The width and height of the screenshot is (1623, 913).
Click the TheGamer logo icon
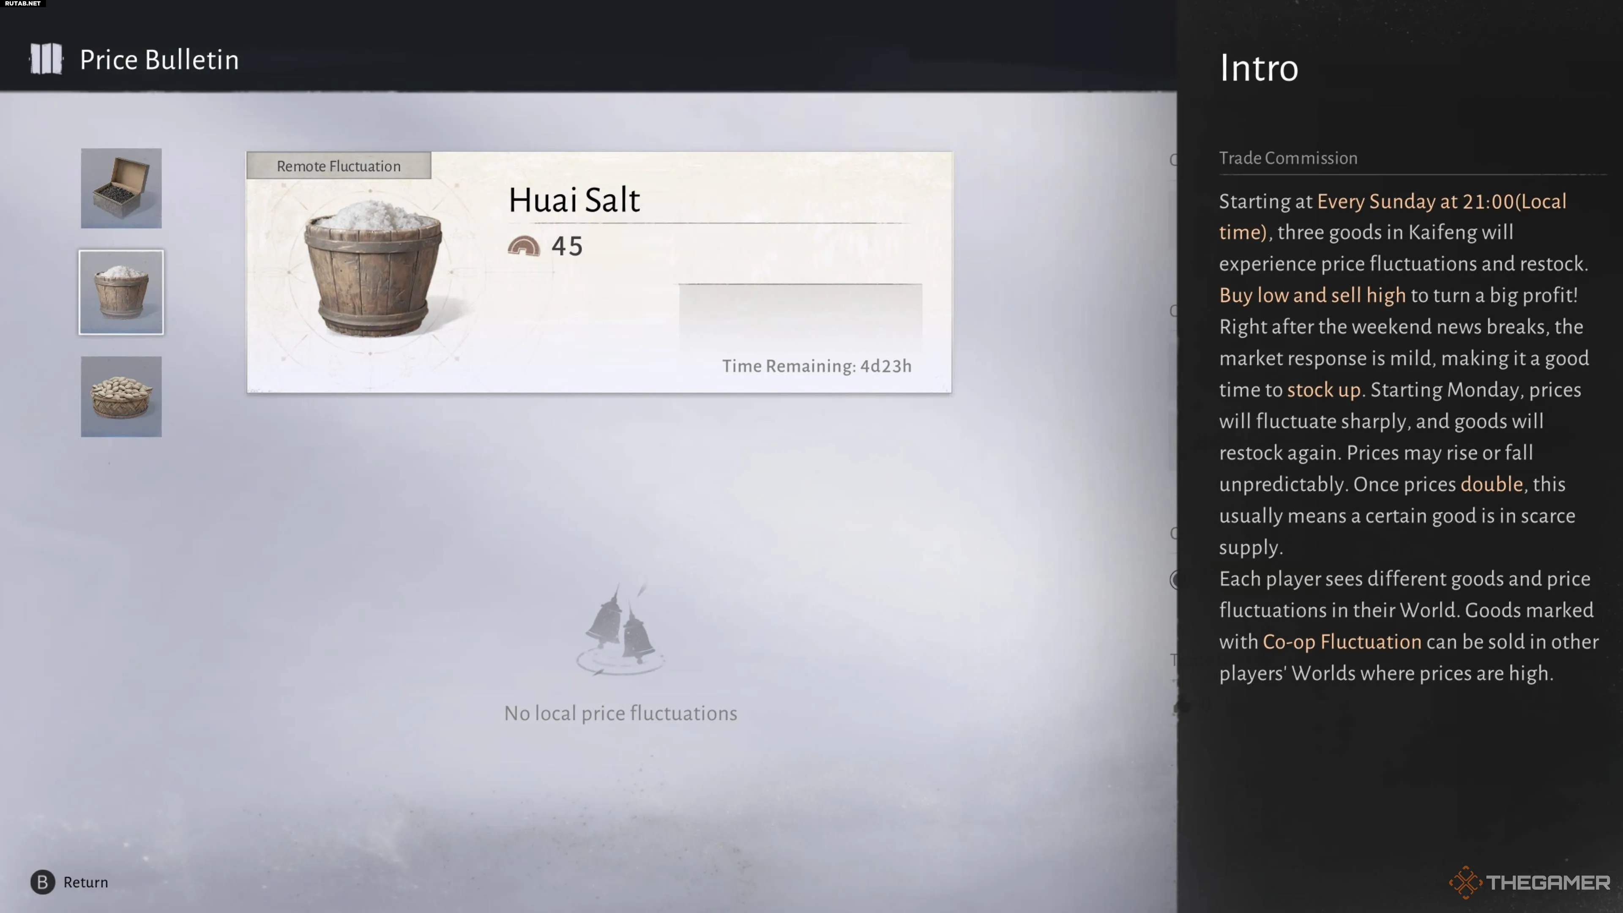[x=1465, y=882]
